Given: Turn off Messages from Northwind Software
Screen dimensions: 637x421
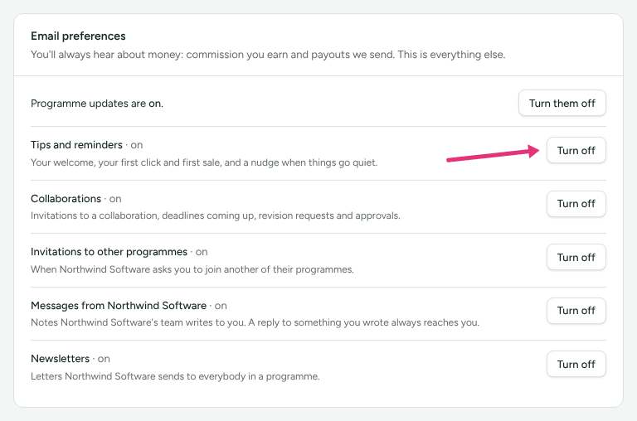Looking at the screenshot, I should 576,310.
